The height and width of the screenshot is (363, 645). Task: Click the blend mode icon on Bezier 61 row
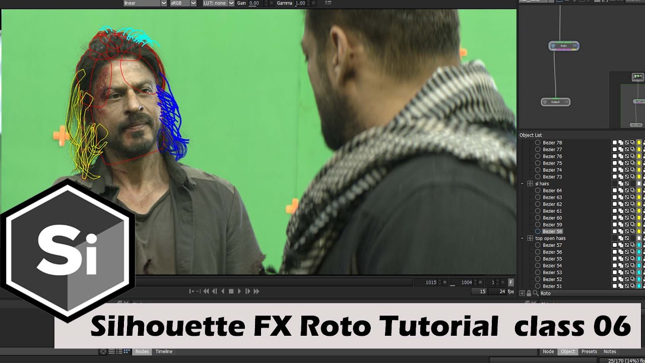(x=621, y=211)
